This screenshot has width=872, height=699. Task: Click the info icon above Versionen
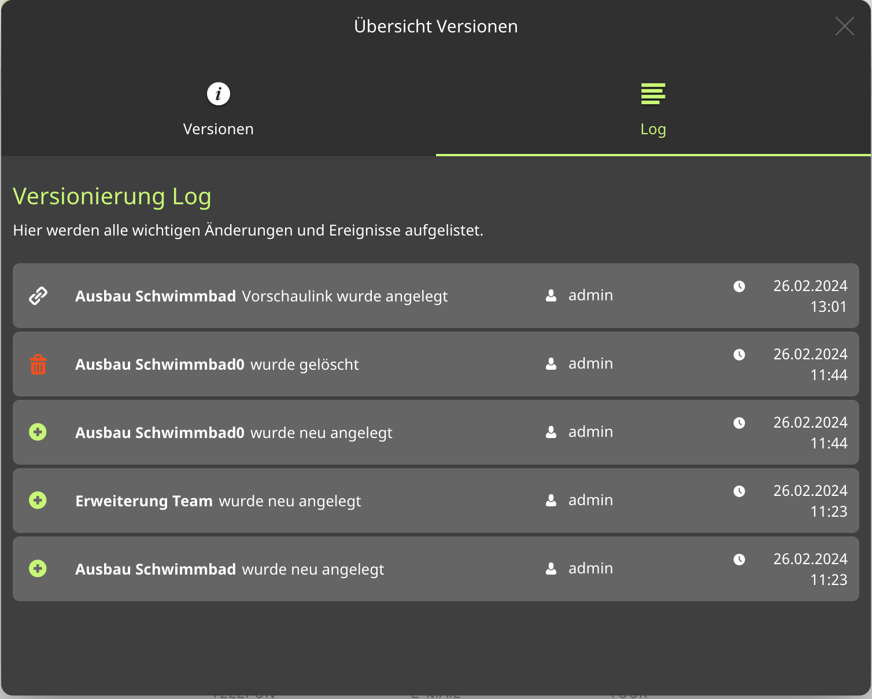tap(219, 94)
